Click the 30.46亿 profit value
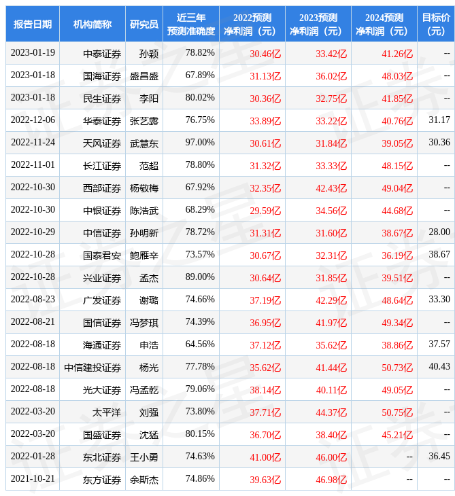Screen dimensions: 455x496 point(265,54)
